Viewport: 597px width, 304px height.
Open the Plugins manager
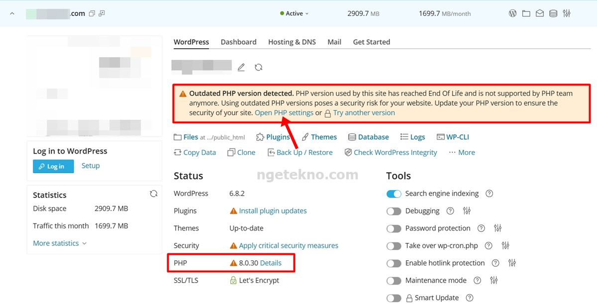[273, 137]
